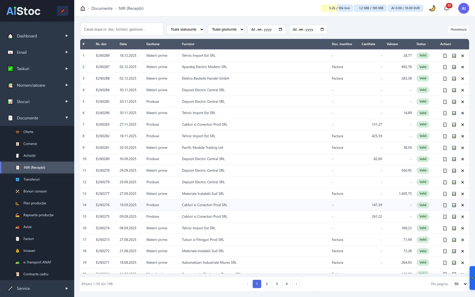The height and width of the screenshot is (297, 475).
Task: Open document view for ELN0281
Action: 445,148
